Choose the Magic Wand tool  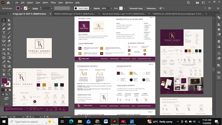tap(4, 24)
